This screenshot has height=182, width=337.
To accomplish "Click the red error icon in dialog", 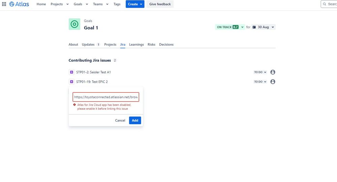I will coord(74,105).
